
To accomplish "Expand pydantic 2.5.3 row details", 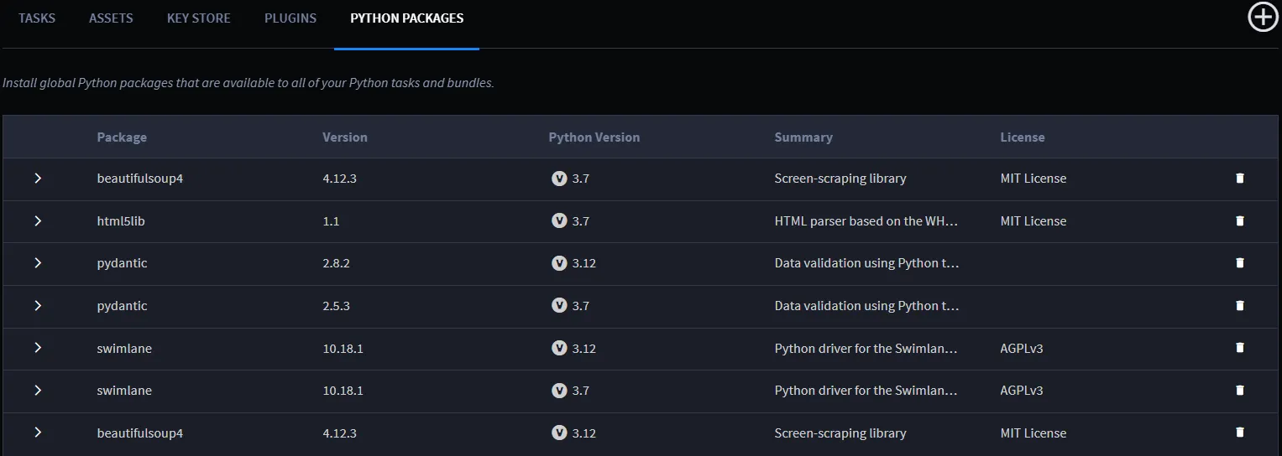I will point(38,306).
